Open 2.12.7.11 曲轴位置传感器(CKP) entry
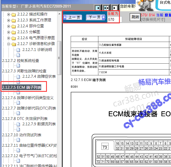This screenshot has width=171, height=167. pyautogui.click(x=29, y=145)
